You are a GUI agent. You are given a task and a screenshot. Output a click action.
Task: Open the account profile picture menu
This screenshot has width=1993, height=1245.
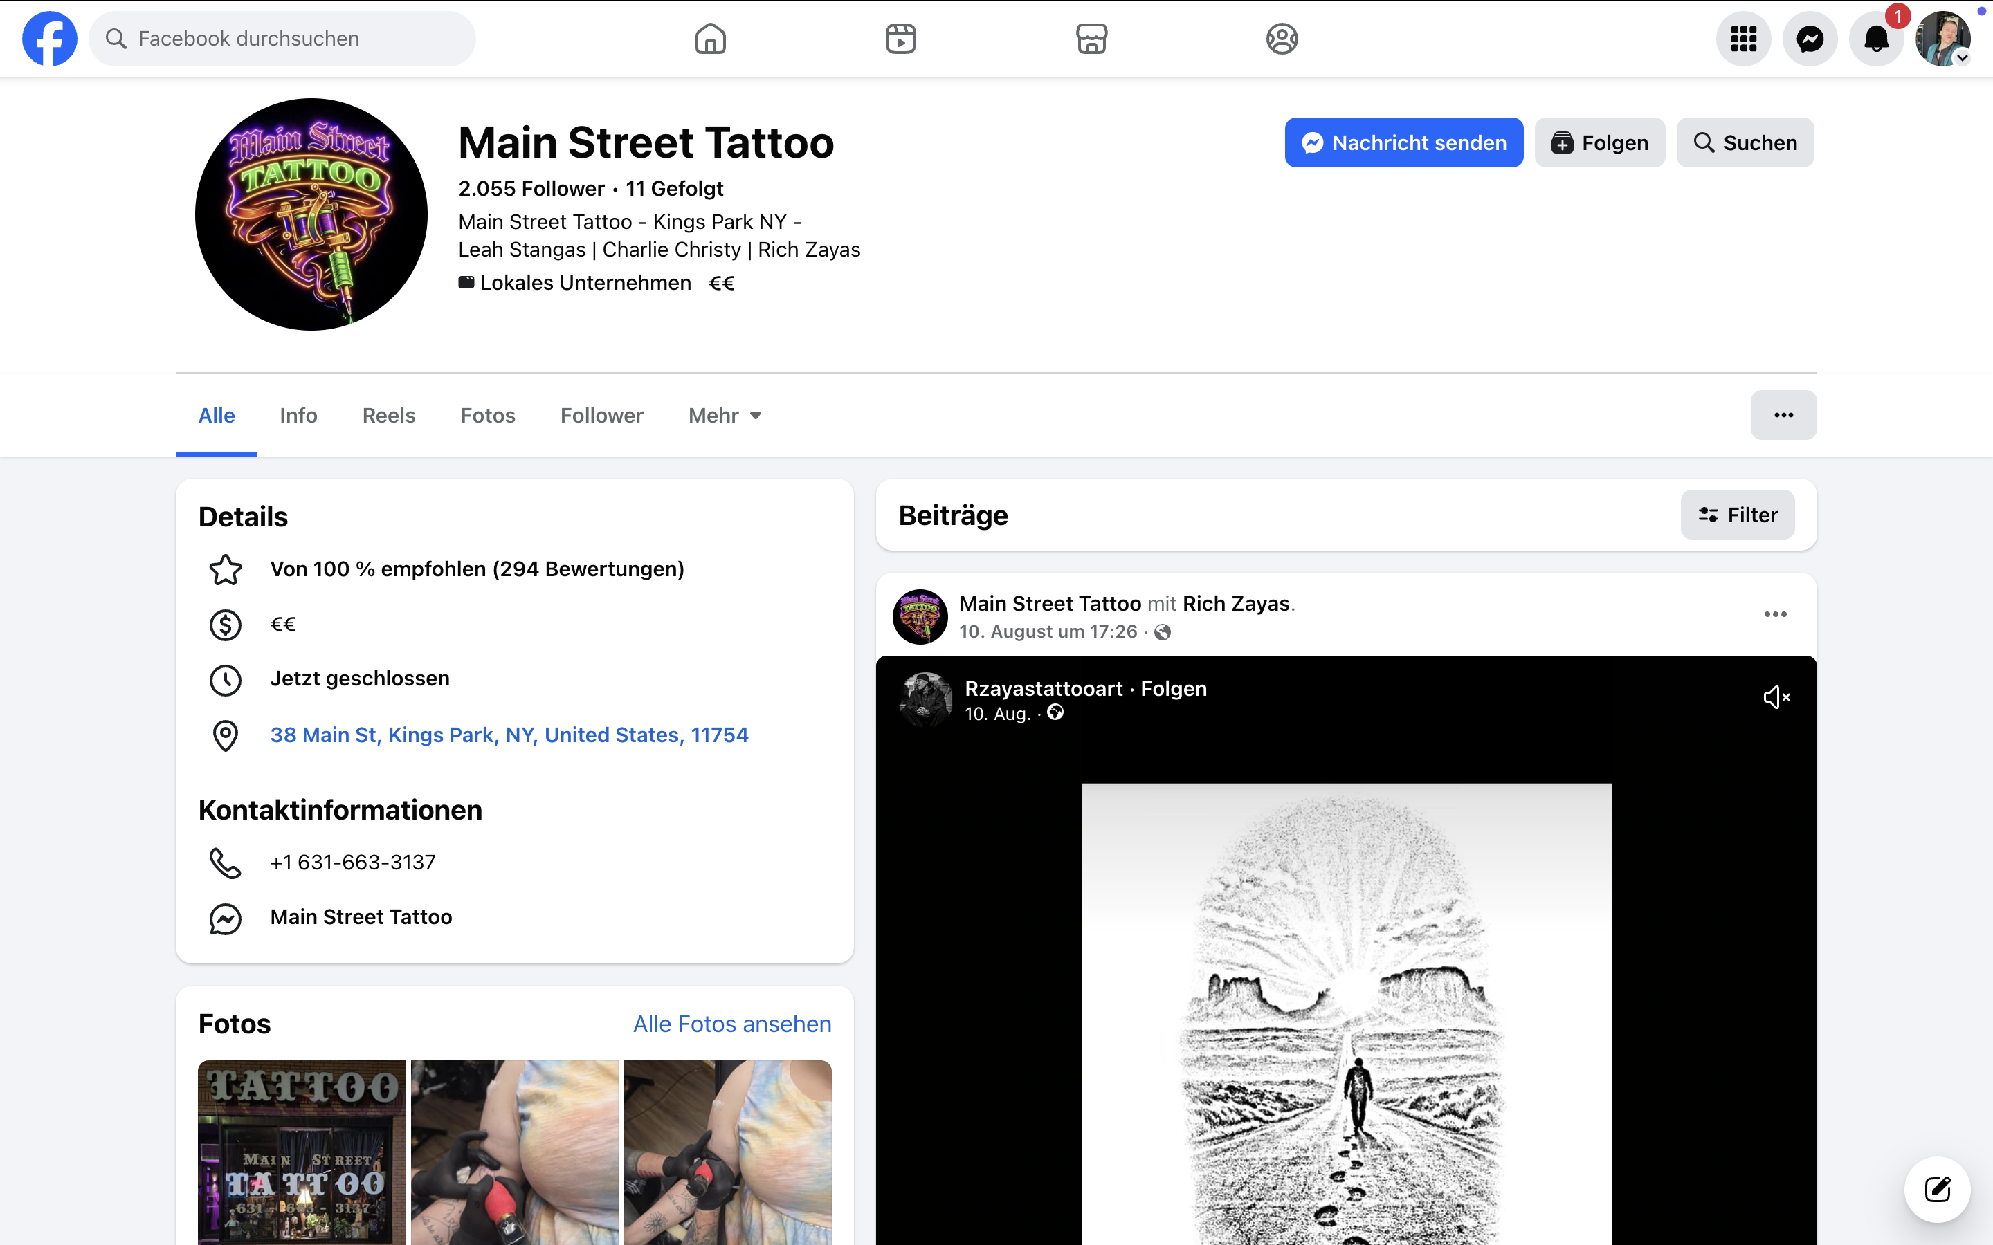point(1942,39)
